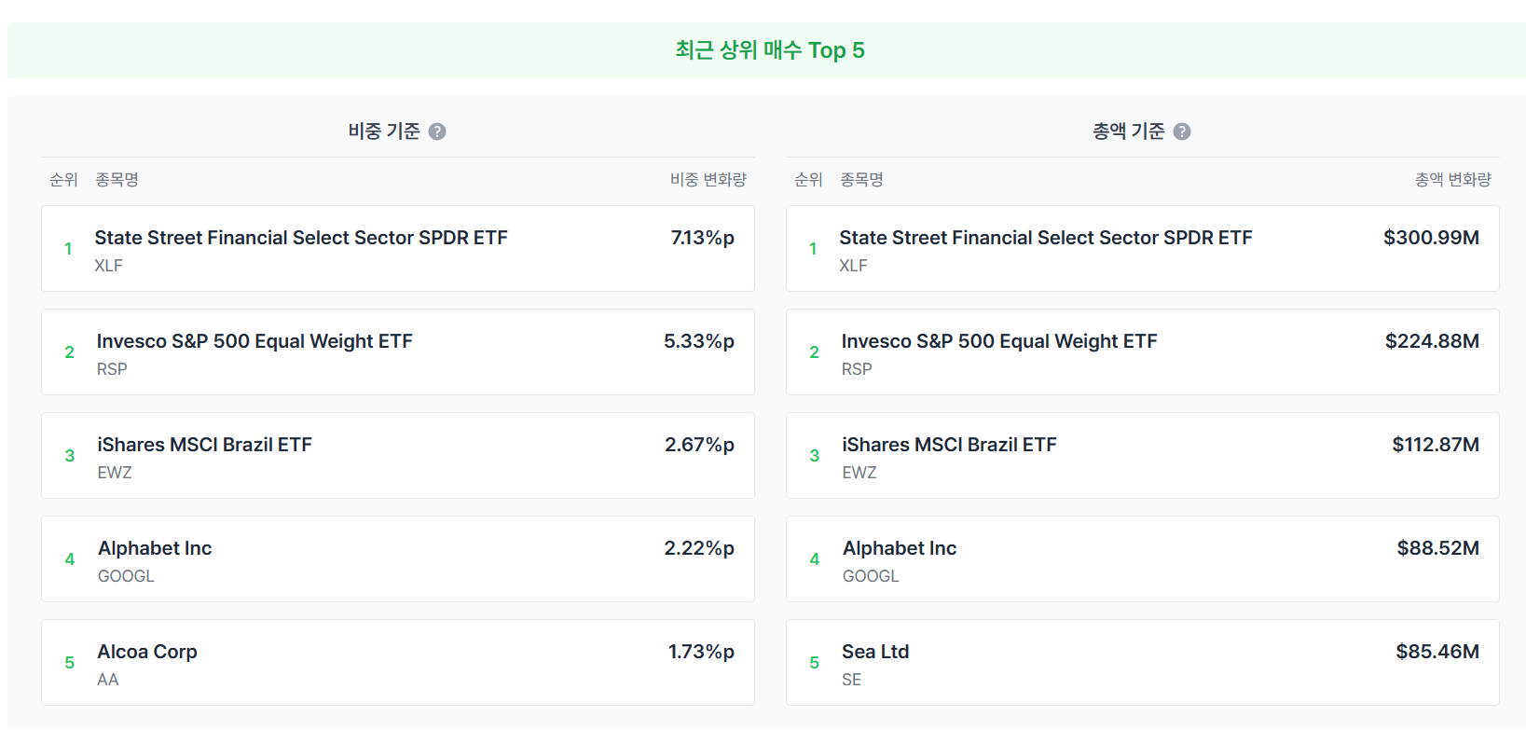The image size is (1526, 730).
Task: Open Alphabet Inc card in 비중 기준 list
Action: 398,559
